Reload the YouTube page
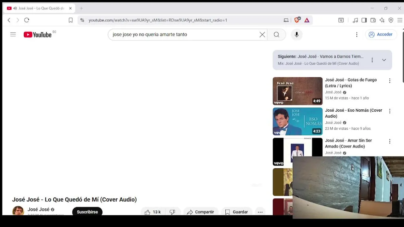Image resolution: width=404 pixels, height=227 pixels. pyautogui.click(x=27, y=20)
